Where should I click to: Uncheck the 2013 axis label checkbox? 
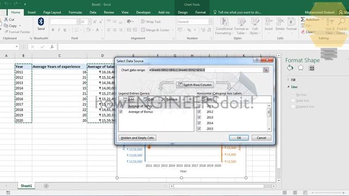point(199,118)
